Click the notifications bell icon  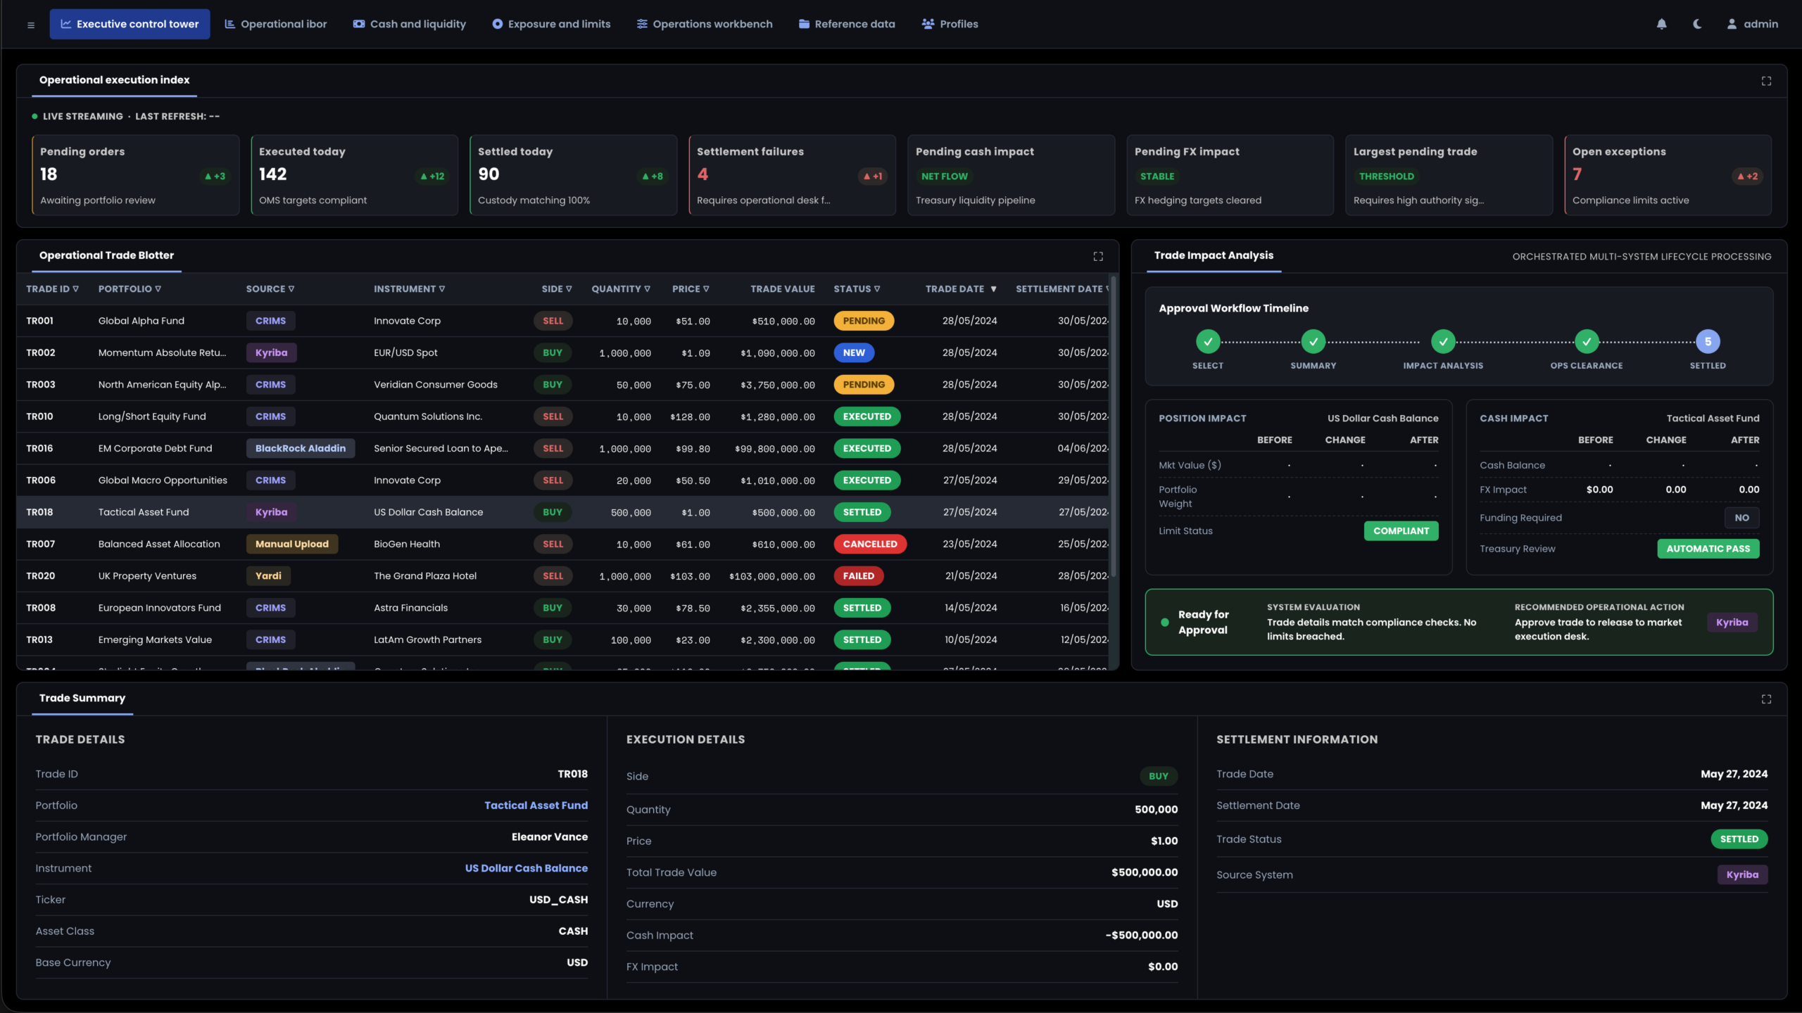[x=1661, y=24]
